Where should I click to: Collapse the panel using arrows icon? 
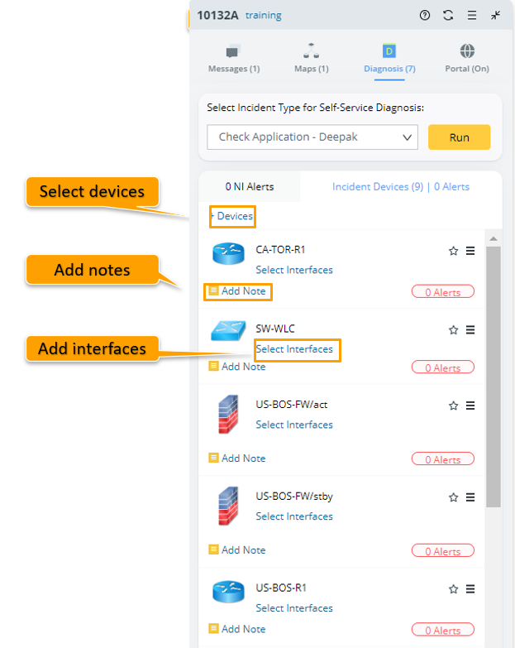pos(495,15)
